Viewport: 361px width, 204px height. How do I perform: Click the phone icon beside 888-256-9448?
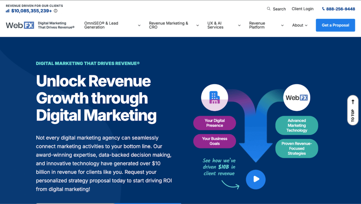tap(323, 9)
